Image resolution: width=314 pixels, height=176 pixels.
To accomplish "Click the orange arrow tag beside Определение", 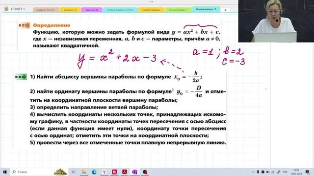I will pos(24,25).
